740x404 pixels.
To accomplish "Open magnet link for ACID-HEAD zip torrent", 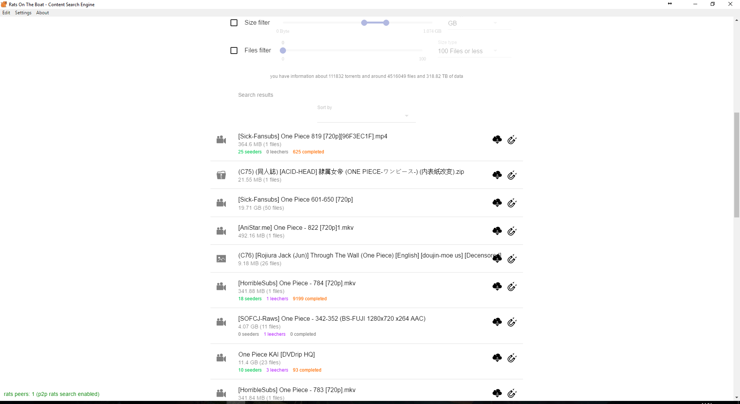I will (x=512, y=175).
